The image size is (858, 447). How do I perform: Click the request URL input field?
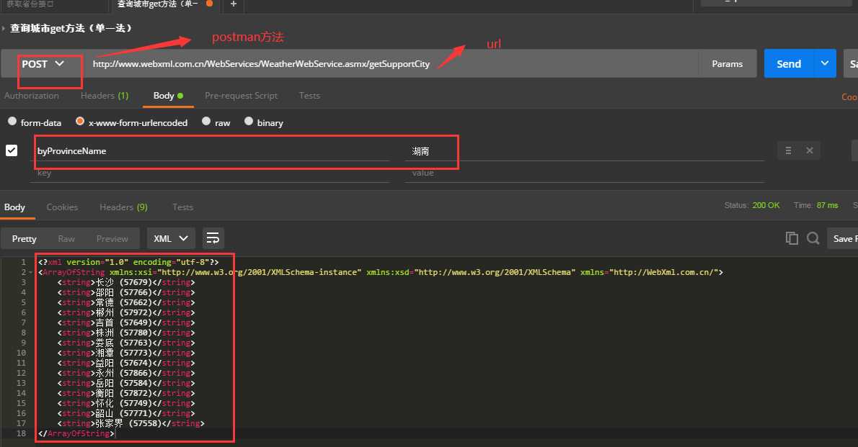[391, 64]
